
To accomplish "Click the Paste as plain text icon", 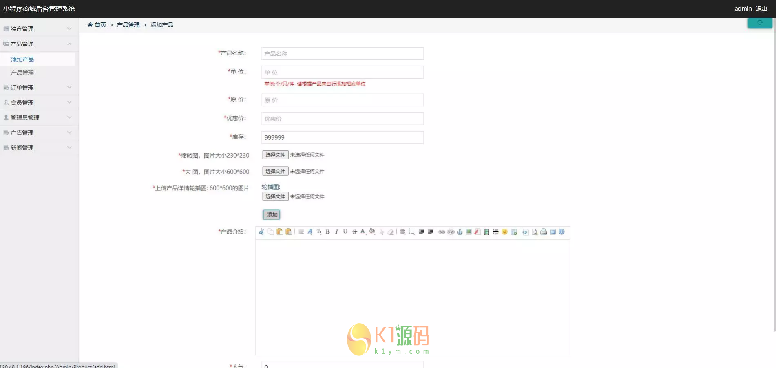I will [289, 232].
